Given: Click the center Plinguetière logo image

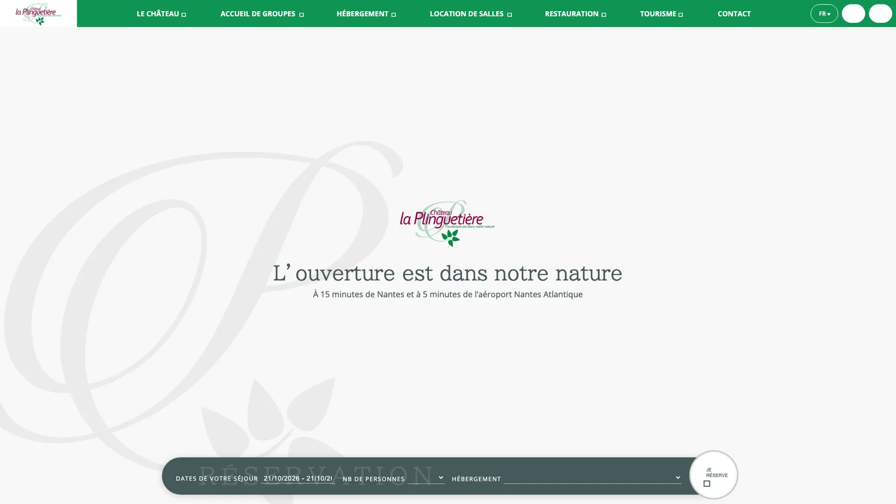Looking at the screenshot, I should click(x=447, y=223).
